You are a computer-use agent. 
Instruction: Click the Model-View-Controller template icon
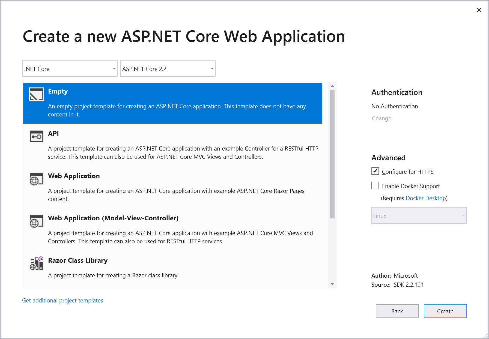coord(36,221)
